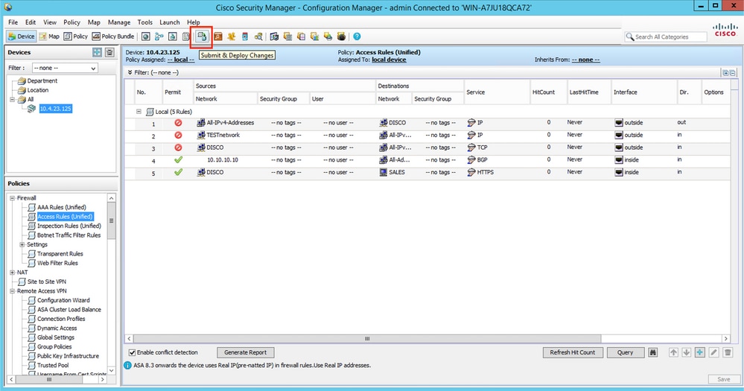Screen dimensions: 744x391
Task: Click the move rule down arrow icon
Action: click(686, 352)
